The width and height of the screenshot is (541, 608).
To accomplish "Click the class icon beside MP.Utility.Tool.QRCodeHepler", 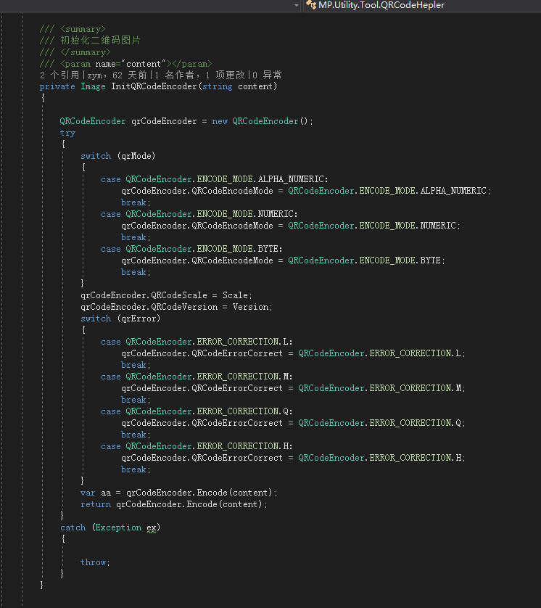I will click(x=311, y=5).
